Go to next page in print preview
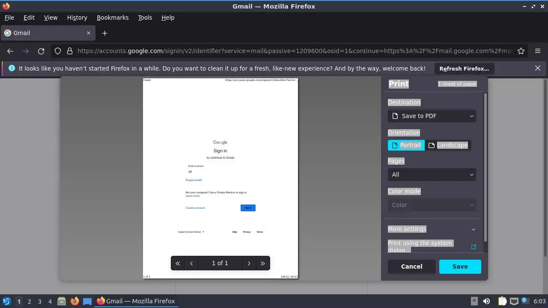548x308 pixels. [x=249, y=263]
